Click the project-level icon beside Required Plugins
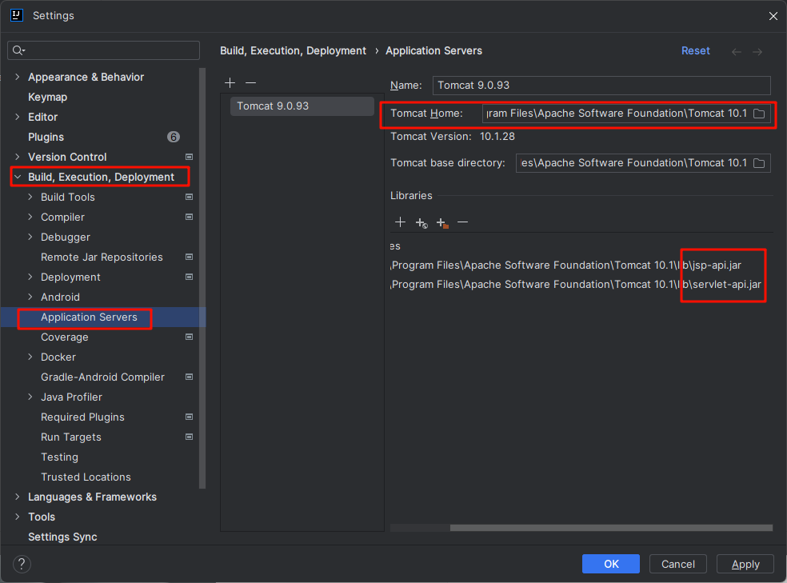Viewport: 787px width, 583px height. tap(190, 417)
